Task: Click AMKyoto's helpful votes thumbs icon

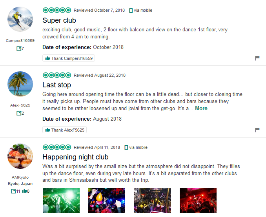Action: [x=24, y=191]
